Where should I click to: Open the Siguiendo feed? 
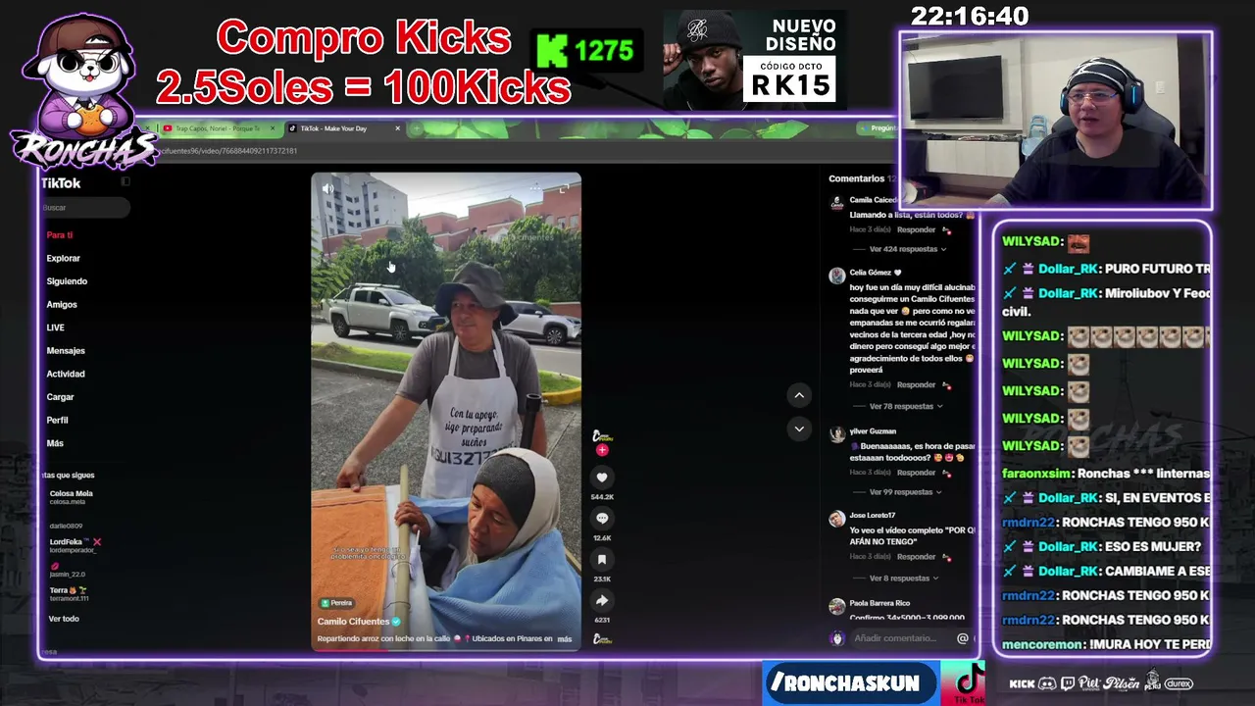pyautogui.click(x=67, y=281)
